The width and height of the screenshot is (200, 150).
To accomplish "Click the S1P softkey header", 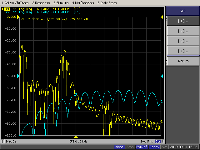I will (182, 11).
